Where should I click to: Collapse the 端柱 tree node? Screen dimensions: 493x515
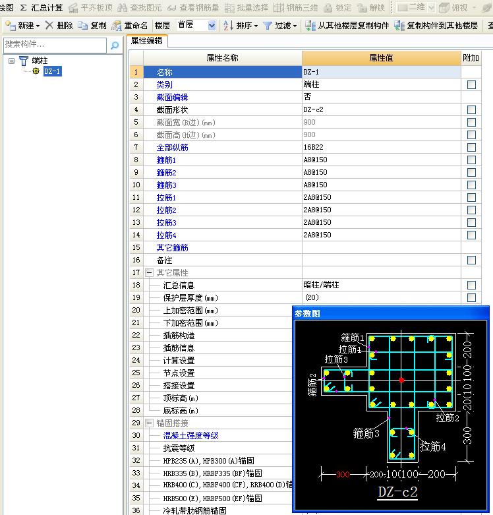(x=11, y=61)
